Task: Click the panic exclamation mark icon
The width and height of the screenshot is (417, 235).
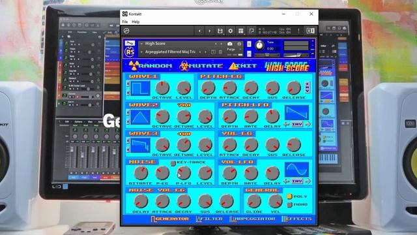Action: tap(298, 31)
